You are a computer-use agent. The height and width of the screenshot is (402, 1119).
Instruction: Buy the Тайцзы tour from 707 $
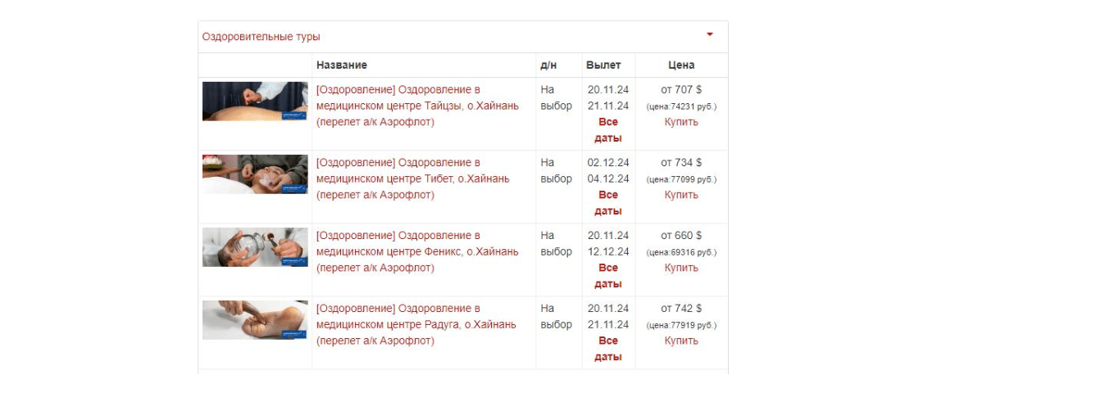click(681, 122)
